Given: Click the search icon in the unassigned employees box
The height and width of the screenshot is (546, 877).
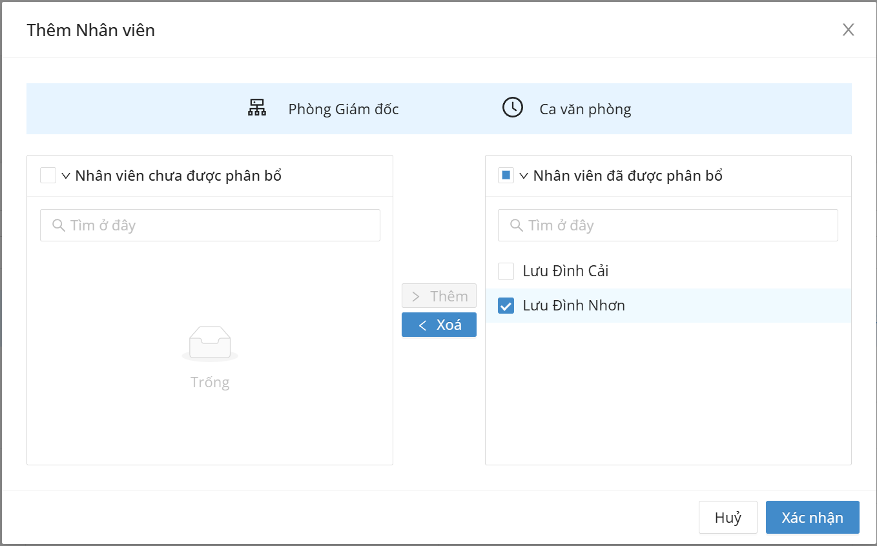Looking at the screenshot, I should [x=59, y=225].
